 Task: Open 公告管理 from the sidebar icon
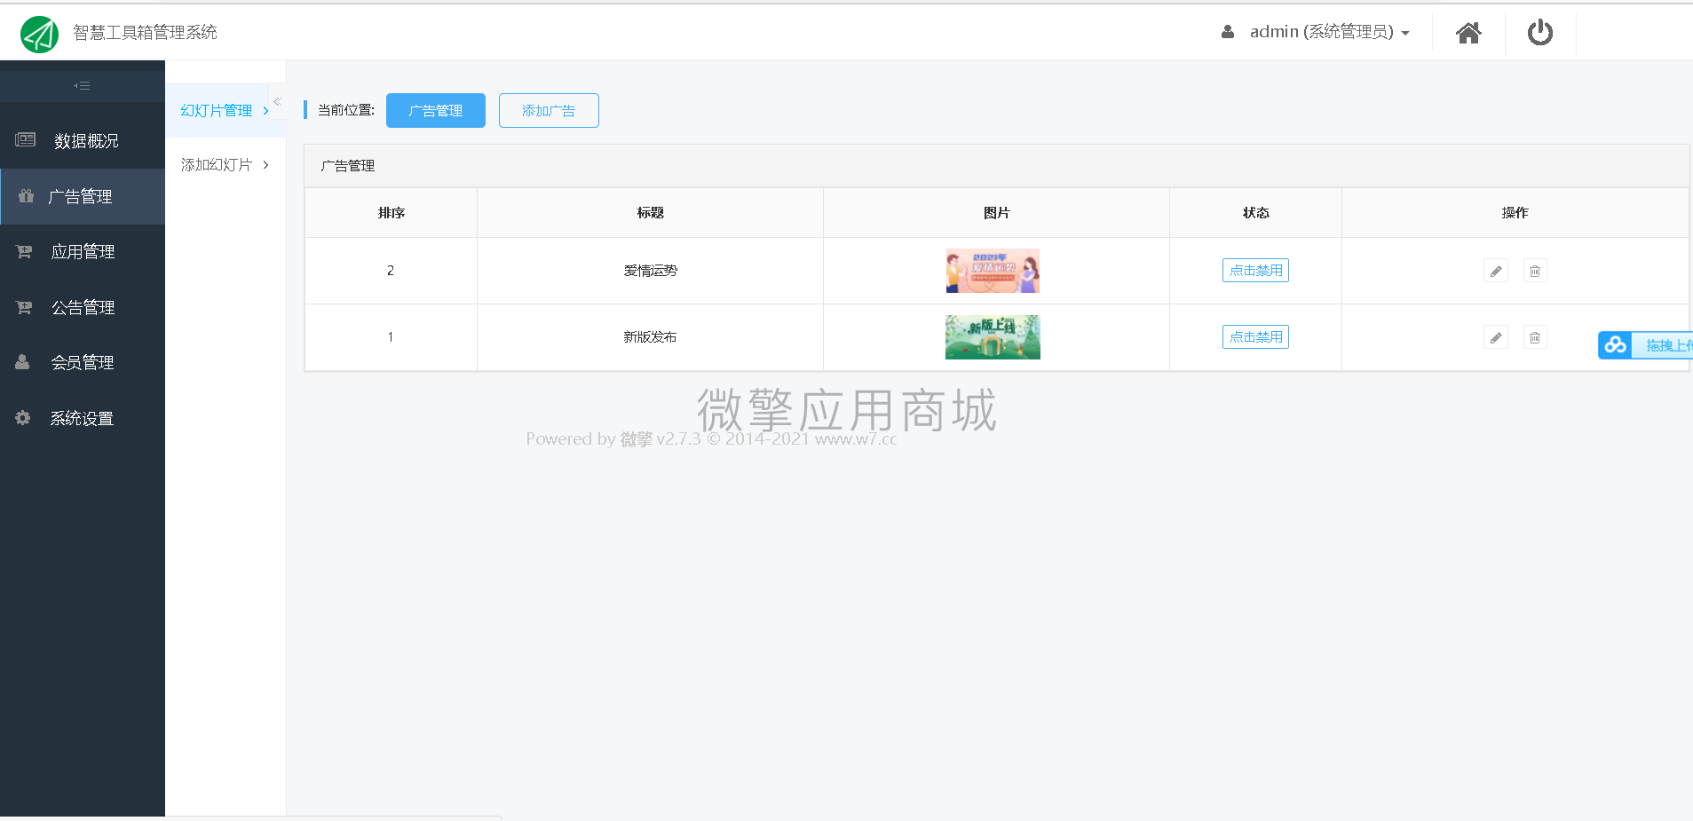(x=24, y=306)
